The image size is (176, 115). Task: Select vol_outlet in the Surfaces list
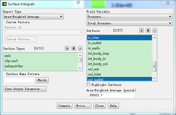119,79
